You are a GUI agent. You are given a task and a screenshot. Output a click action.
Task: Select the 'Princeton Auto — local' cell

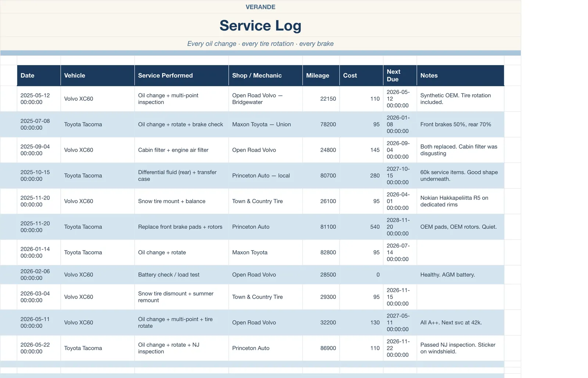click(266, 176)
